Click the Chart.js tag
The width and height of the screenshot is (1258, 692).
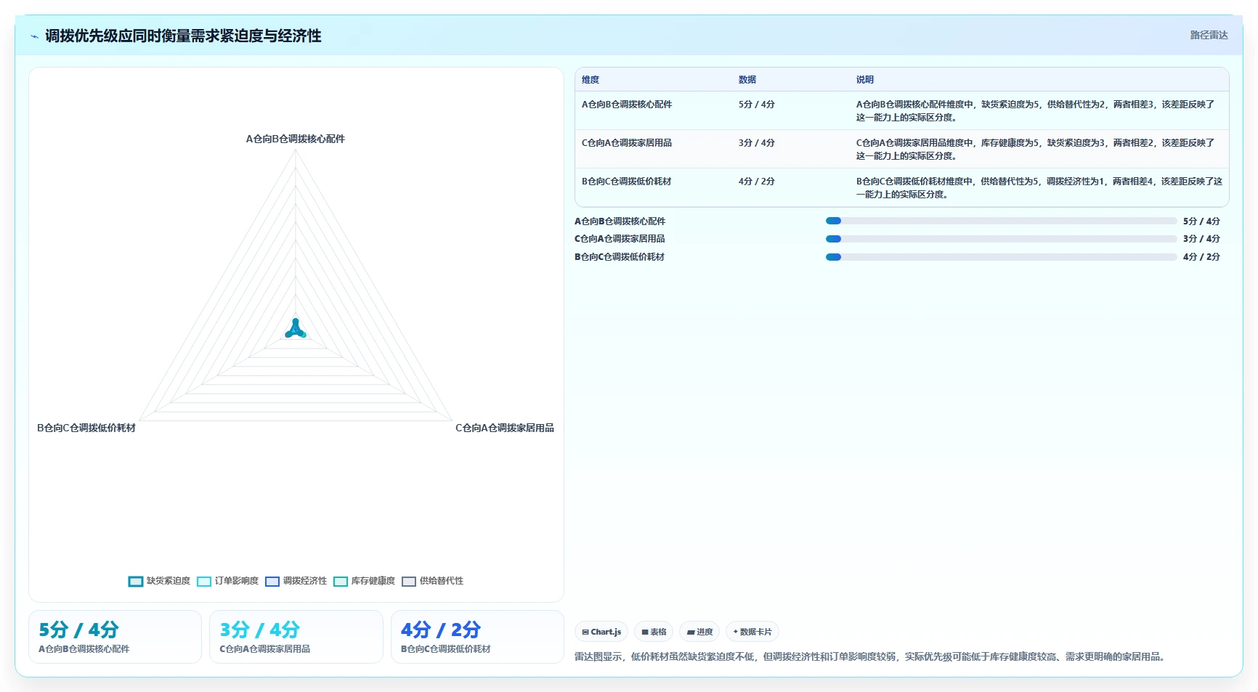(x=601, y=632)
